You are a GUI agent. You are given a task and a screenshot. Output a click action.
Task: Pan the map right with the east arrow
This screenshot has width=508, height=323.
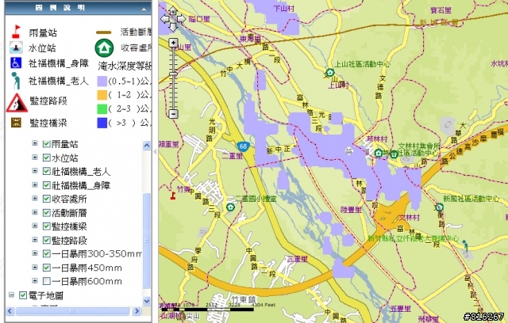point(181,19)
